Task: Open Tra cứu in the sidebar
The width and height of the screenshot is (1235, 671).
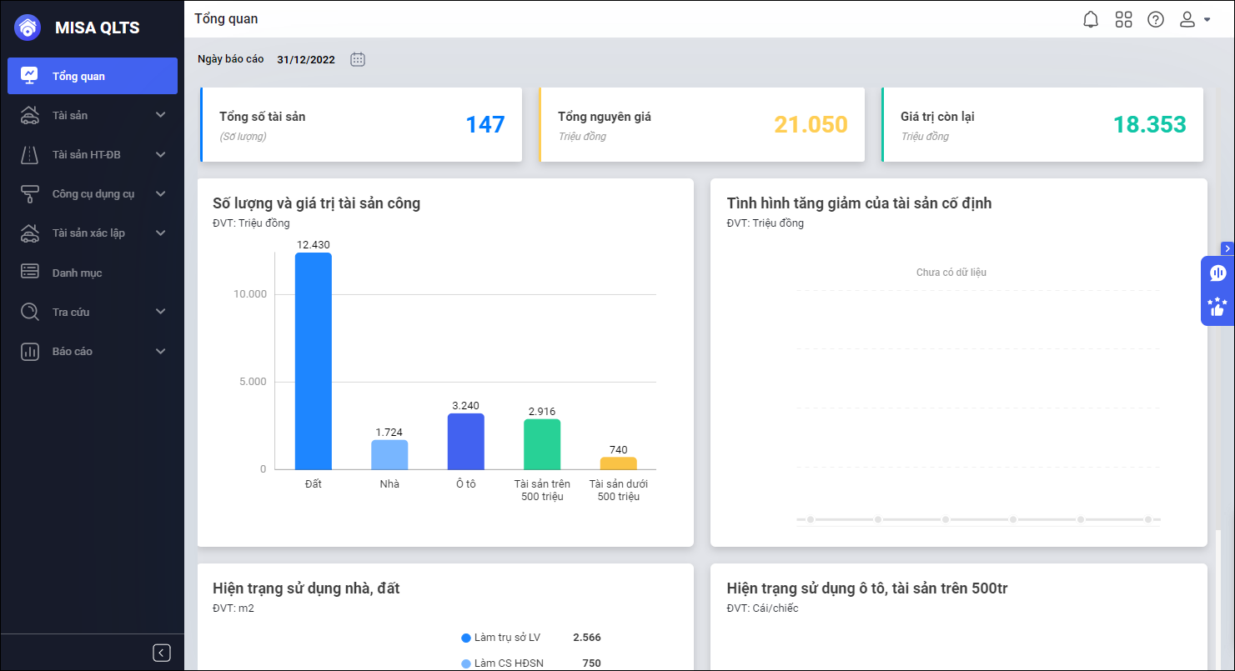Action: pyautogui.click(x=93, y=312)
